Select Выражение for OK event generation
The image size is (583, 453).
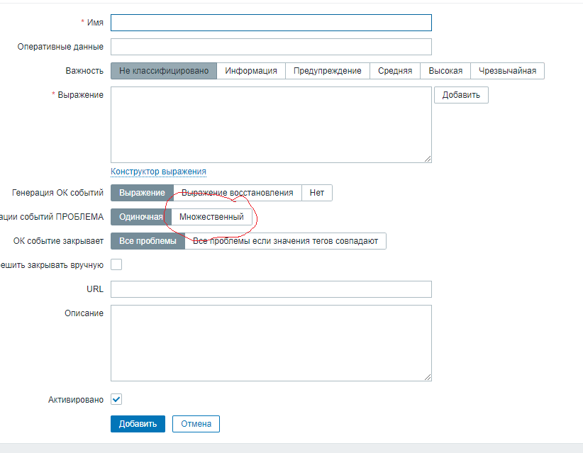pyautogui.click(x=142, y=193)
